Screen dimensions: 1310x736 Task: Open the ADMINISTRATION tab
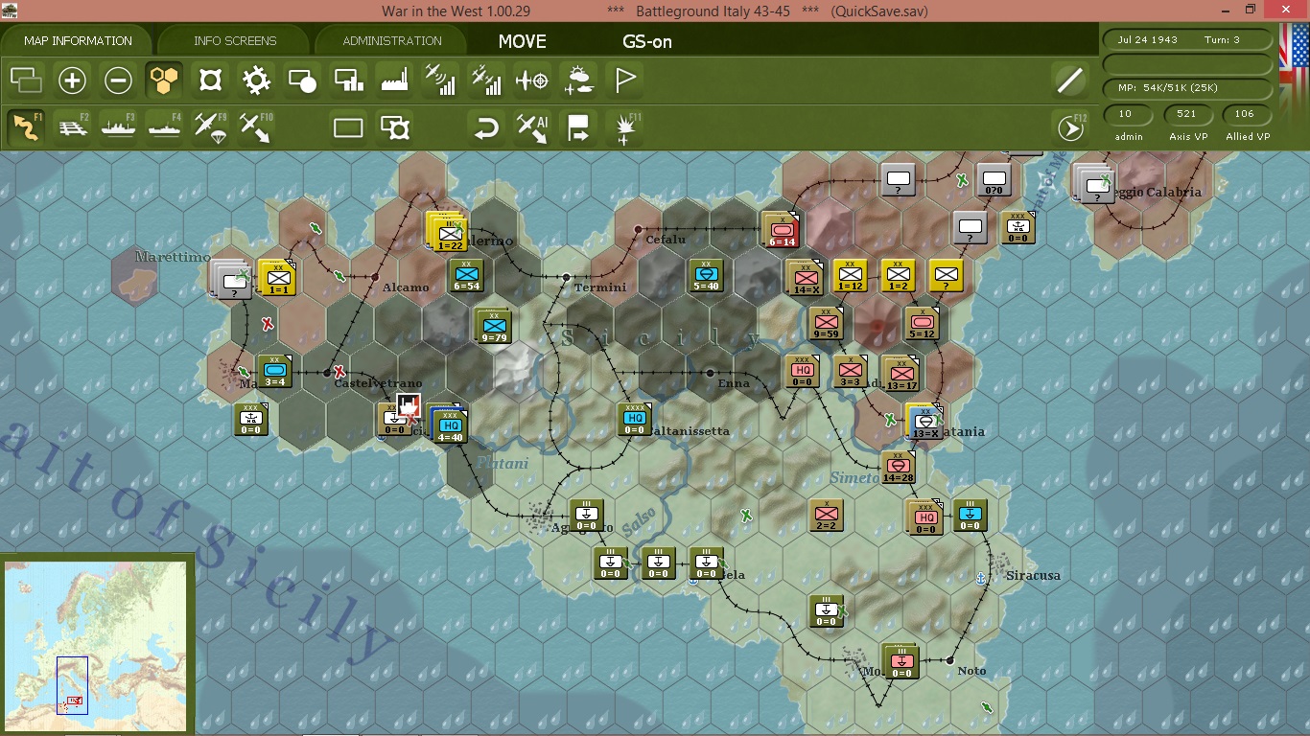coord(392,41)
